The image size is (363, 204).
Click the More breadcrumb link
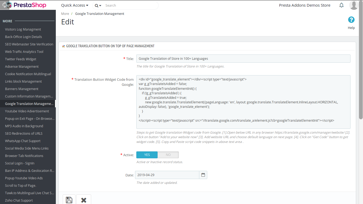click(x=65, y=14)
